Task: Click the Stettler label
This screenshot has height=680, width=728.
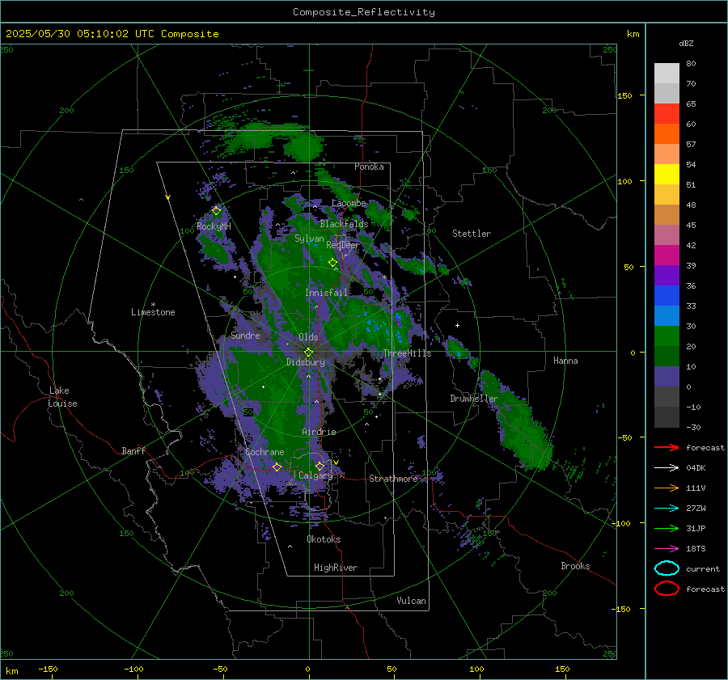Action: 472,234
